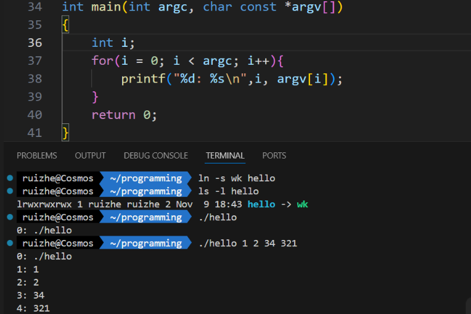
Task: Show the PORTS panel tab
Action: [274, 155]
